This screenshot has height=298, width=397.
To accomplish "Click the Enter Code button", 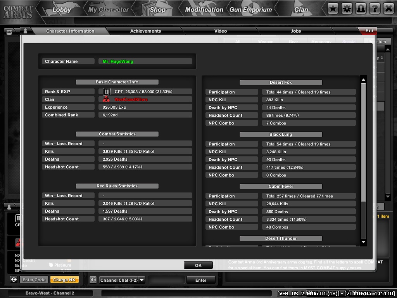I will tap(34, 280).
